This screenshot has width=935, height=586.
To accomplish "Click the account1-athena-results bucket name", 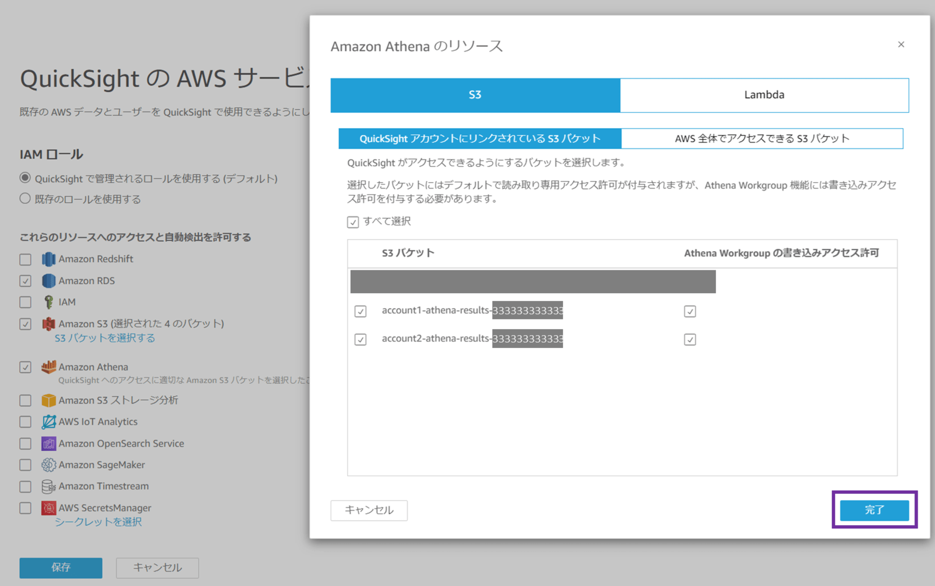I will pos(472,311).
